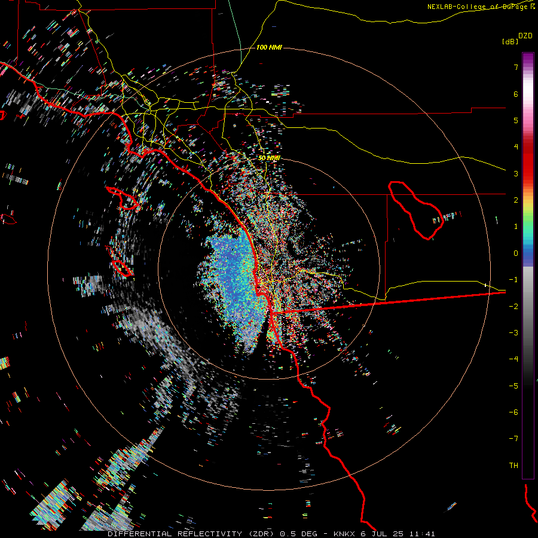The image size is (538, 538).
Task: Click the "DZD" legend title
Action: click(525, 36)
